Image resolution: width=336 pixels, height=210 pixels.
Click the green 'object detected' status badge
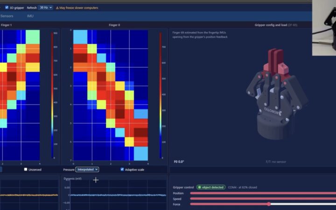[x=211, y=187]
